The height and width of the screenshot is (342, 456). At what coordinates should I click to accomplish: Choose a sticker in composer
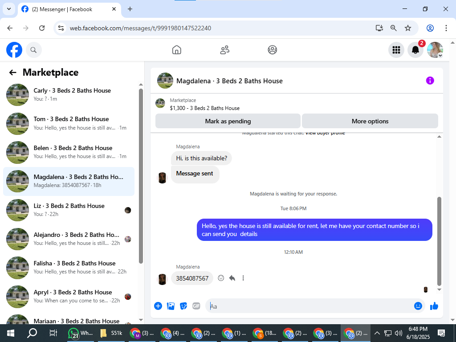coord(183,306)
